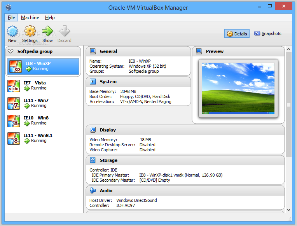The height and width of the screenshot is (226, 297).
Task: Click the Storage section disk icon
Action: tap(93, 160)
